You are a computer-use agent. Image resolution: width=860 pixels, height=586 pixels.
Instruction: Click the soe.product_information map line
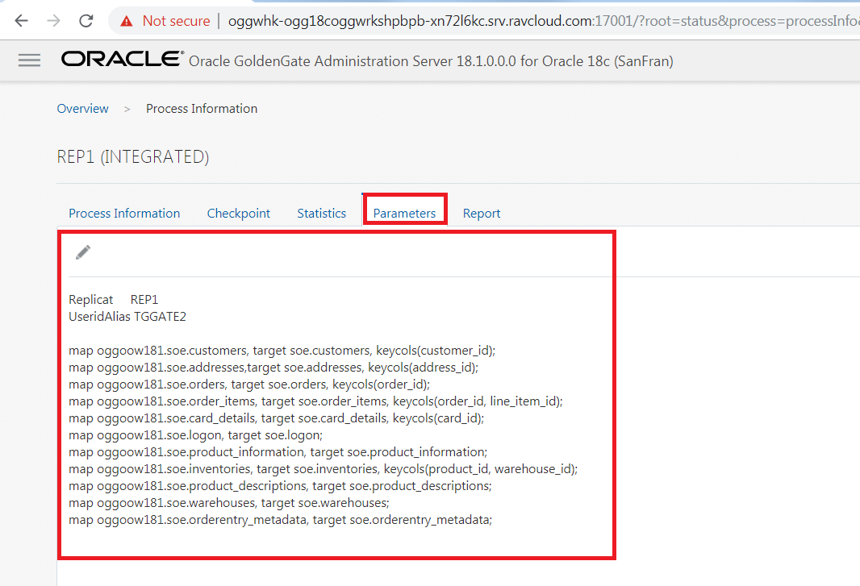(x=278, y=452)
